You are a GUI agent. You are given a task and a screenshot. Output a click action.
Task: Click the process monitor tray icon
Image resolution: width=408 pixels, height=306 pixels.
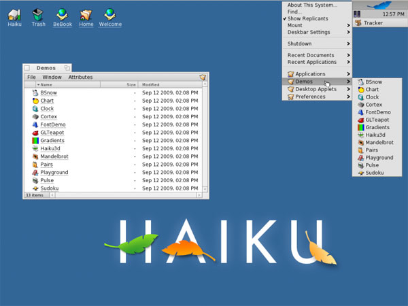coord(357,14)
